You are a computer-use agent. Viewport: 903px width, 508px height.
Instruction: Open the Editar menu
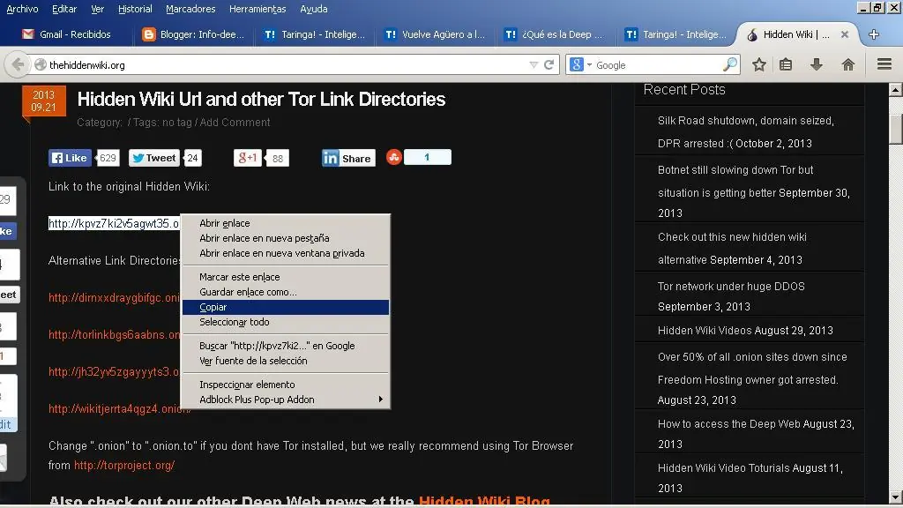[63, 9]
